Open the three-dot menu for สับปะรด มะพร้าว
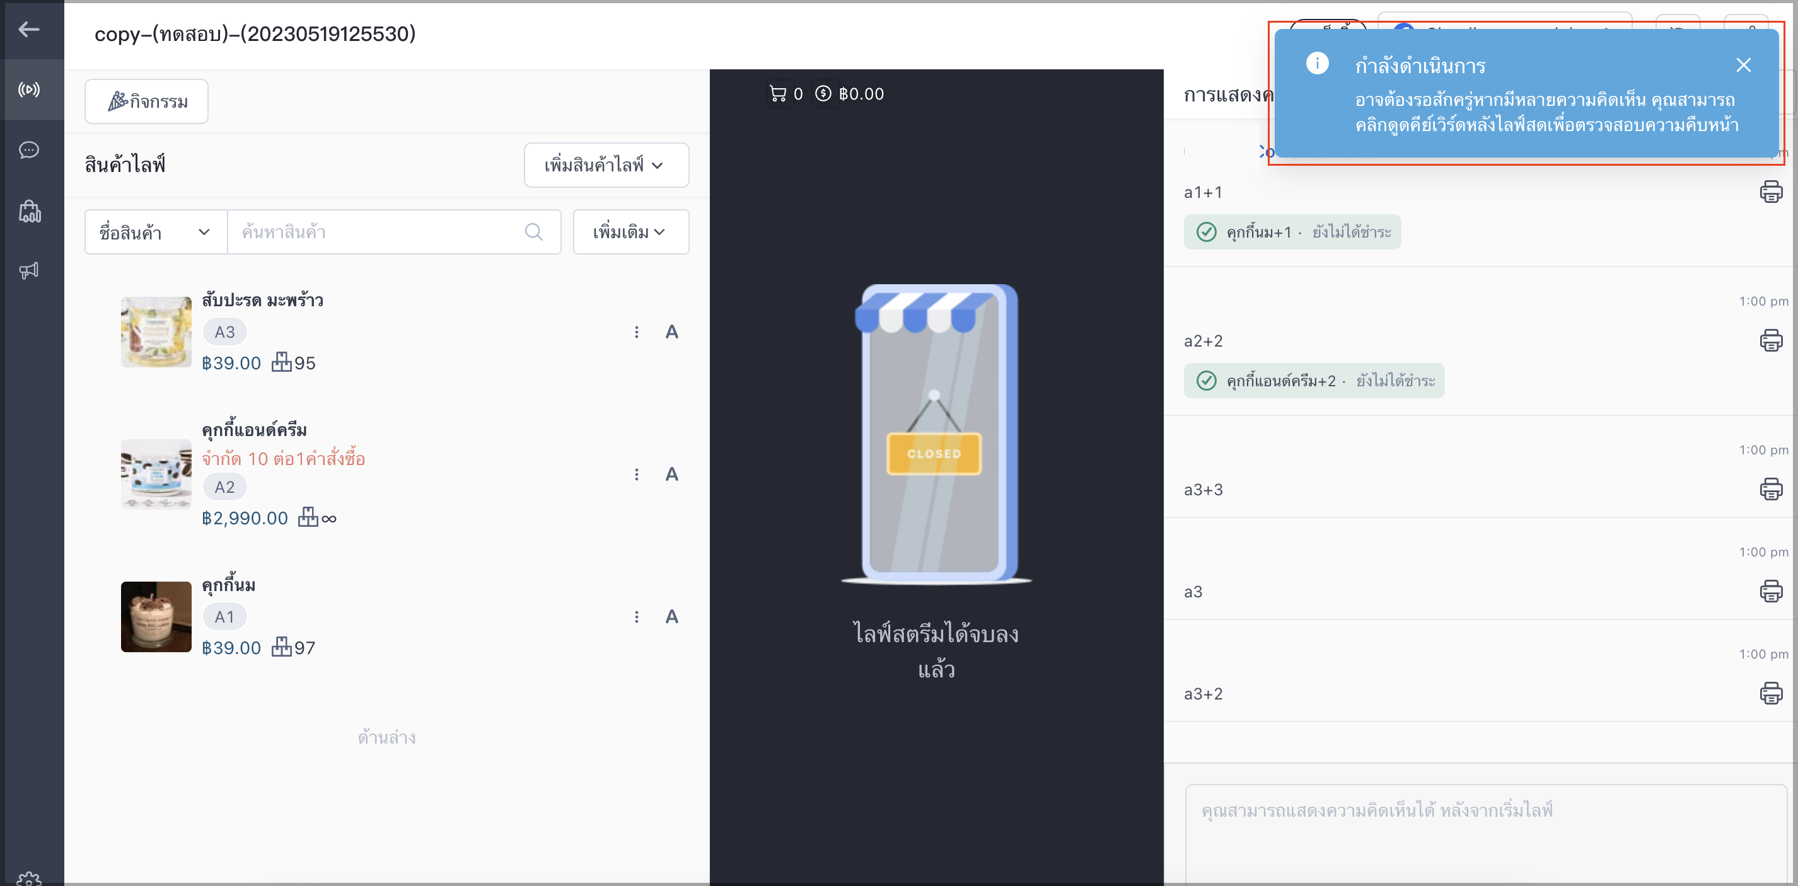 (636, 332)
